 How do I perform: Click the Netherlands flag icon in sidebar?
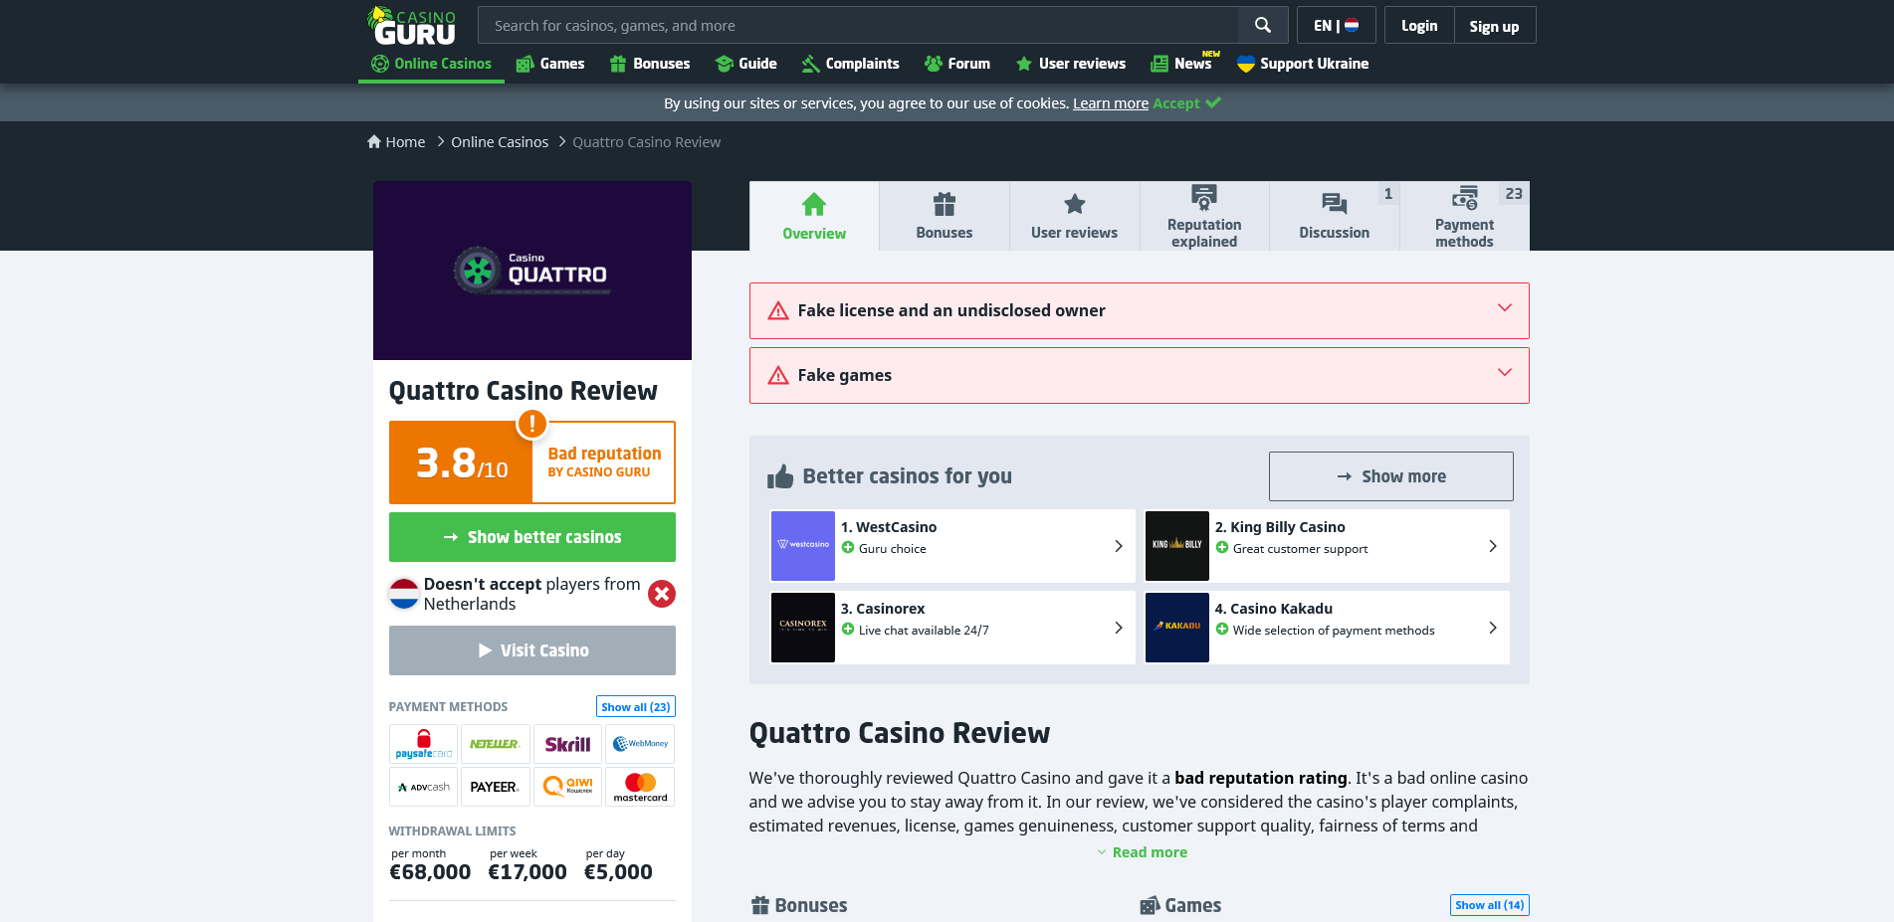(x=404, y=594)
